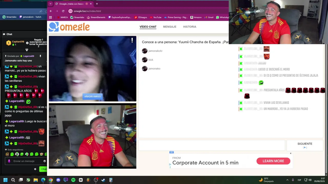Expand the chat leaderboard chevron below Capitan016
This screenshot has width=328, height=184.
coord(27,50)
